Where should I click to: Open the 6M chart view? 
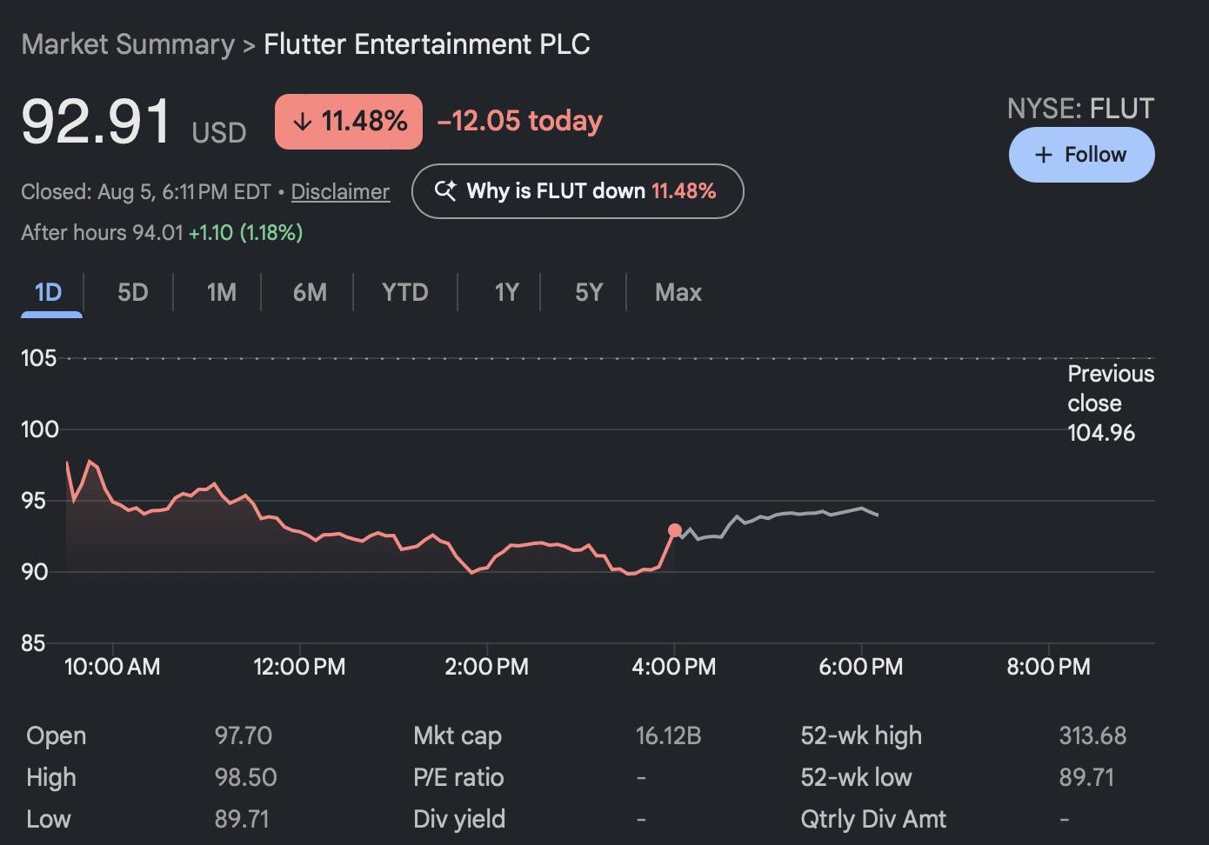[310, 292]
